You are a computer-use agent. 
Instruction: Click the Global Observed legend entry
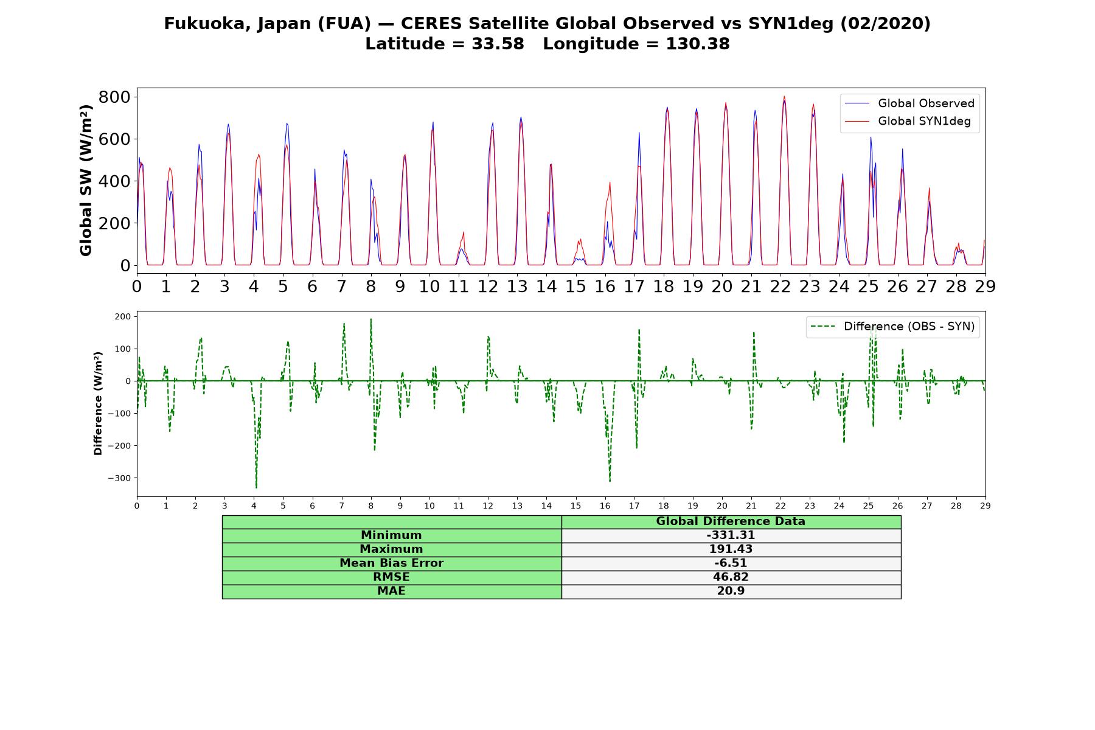tap(910, 103)
